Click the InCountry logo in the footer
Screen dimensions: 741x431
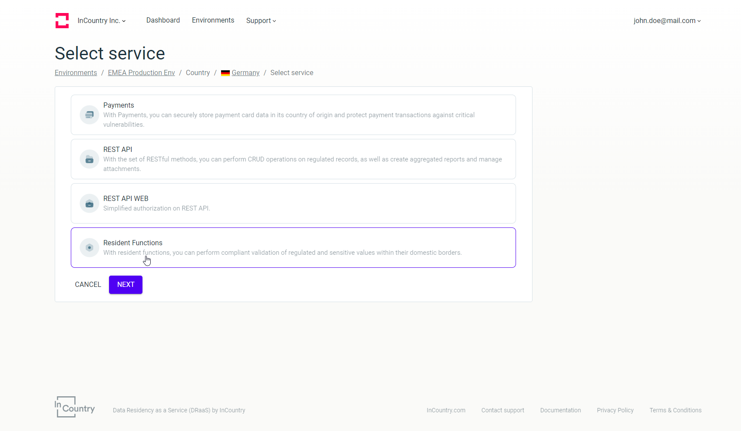(74, 407)
